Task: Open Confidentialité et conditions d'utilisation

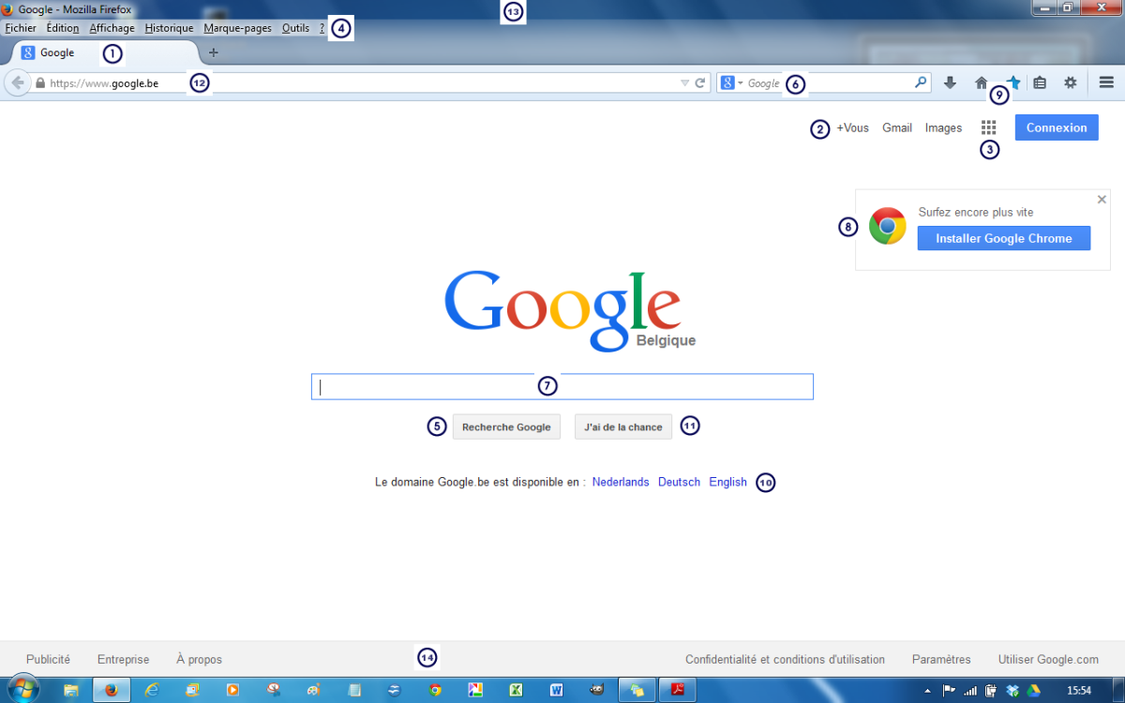Action: (785, 659)
